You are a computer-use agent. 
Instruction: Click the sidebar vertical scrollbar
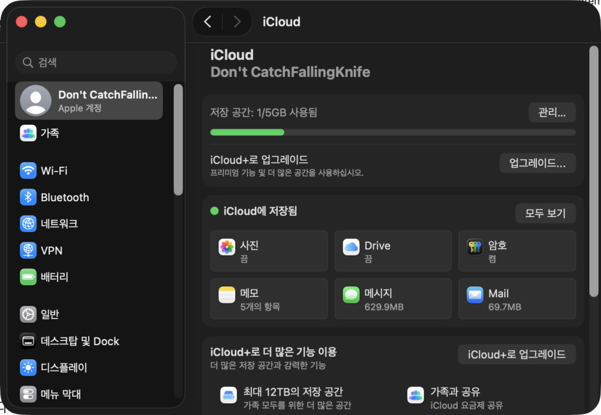[178, 140]
